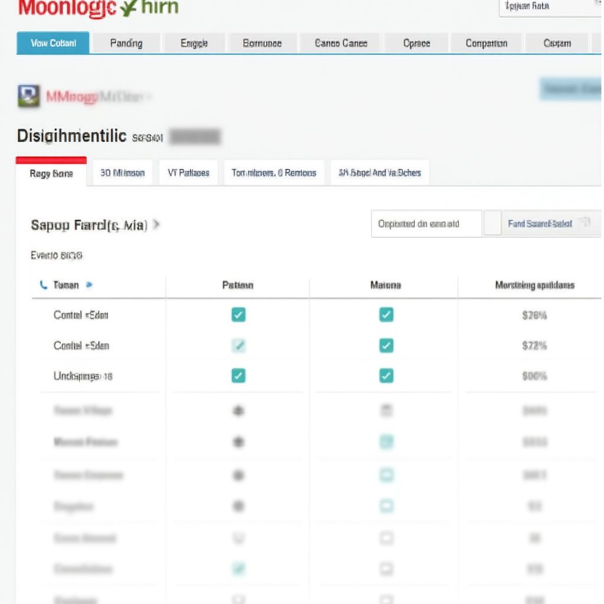Click the icon at right of Fand button
604x604 pixels.
[586, 222]
